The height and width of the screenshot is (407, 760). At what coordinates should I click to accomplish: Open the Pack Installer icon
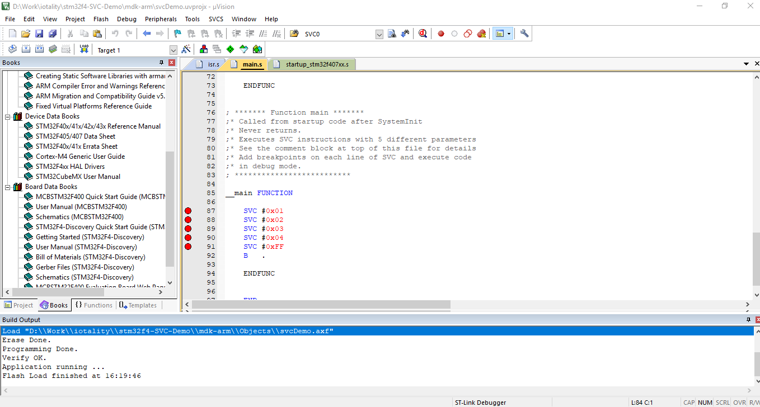(x=257, y=49)
